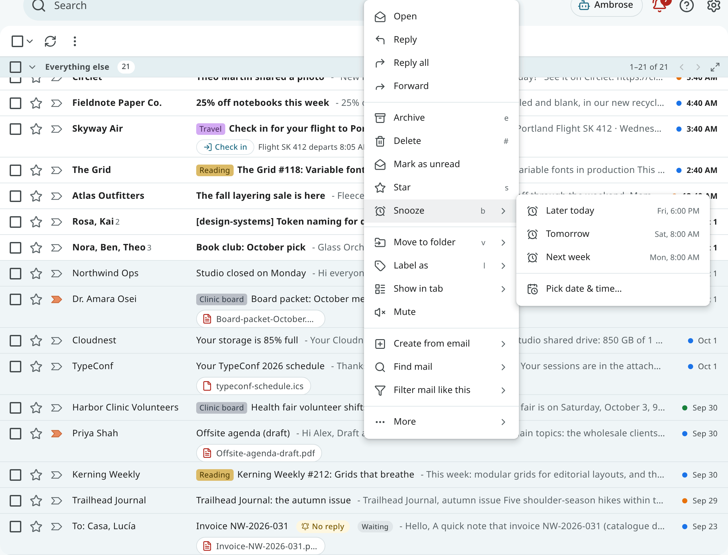The height and width of the screenshot is (555, 728).
Task: Go to previous page of messages
Action: [x=682, y=67]
